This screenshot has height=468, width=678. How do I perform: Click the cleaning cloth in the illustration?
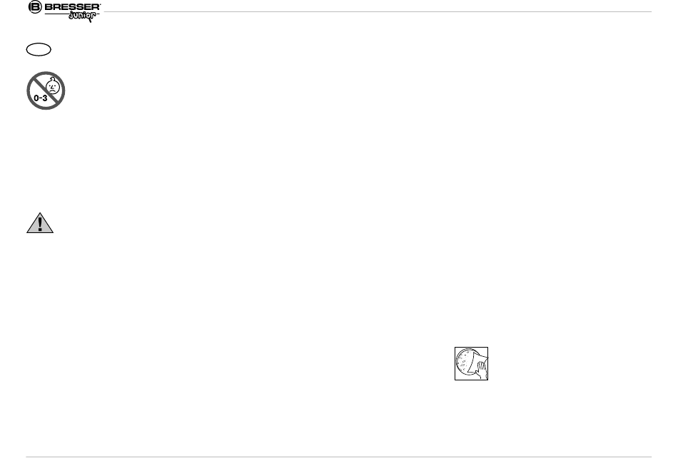pyautogui.click(x=477, y=360)
